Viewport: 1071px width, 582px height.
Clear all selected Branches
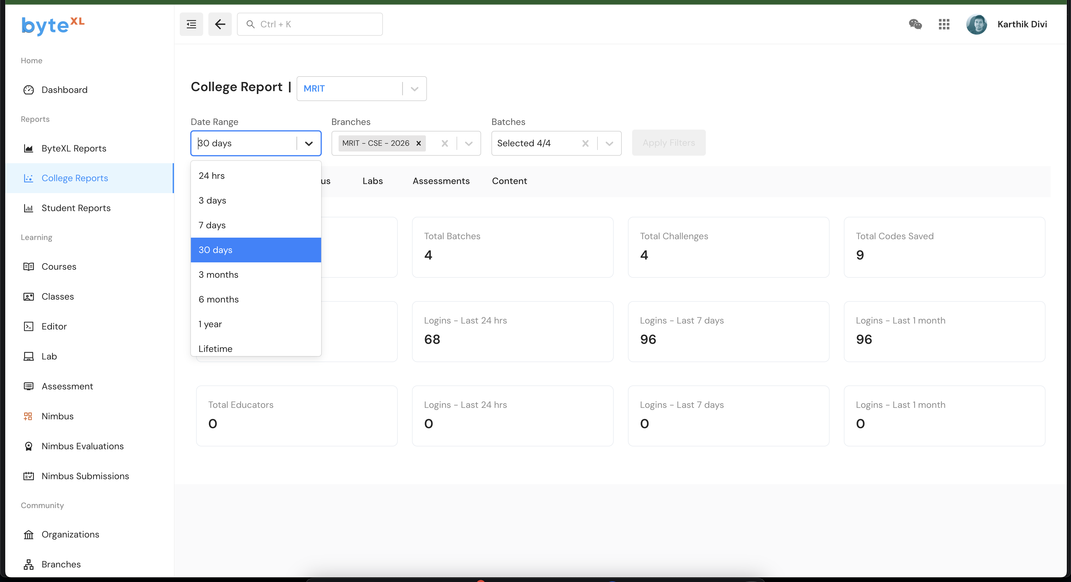coord(444,143)
